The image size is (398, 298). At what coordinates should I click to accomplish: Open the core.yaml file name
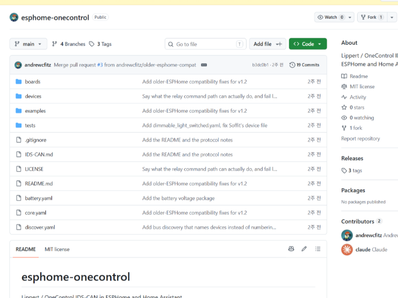tap(35, 213)
